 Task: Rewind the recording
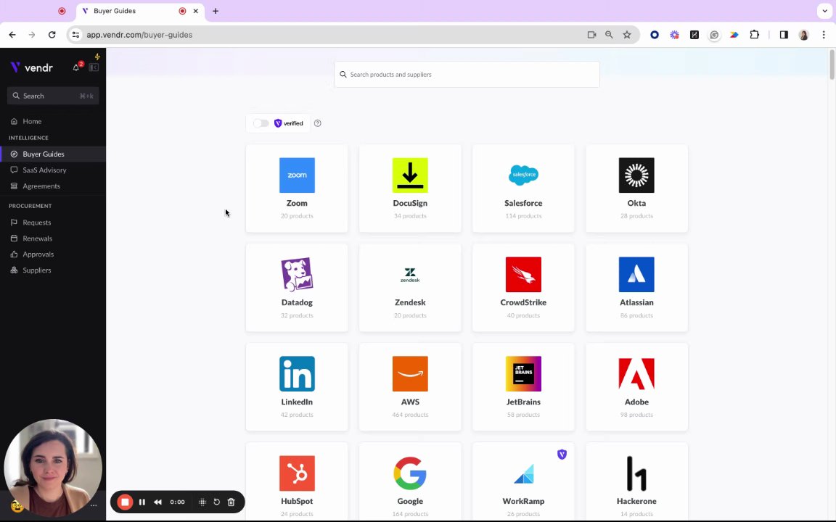pyautogui.click(x=157, y=502)
